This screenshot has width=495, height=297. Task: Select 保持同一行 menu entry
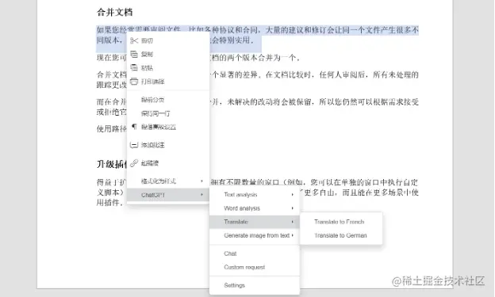tap(168, 113)
